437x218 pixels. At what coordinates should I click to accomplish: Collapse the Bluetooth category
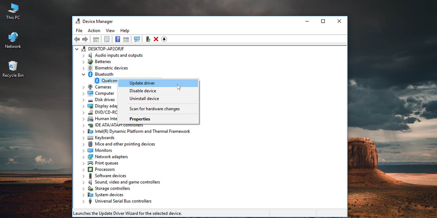[83, 74]
